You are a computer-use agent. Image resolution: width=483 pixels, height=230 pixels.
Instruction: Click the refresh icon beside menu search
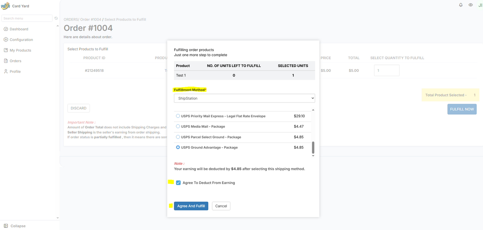tap(56, 18)
